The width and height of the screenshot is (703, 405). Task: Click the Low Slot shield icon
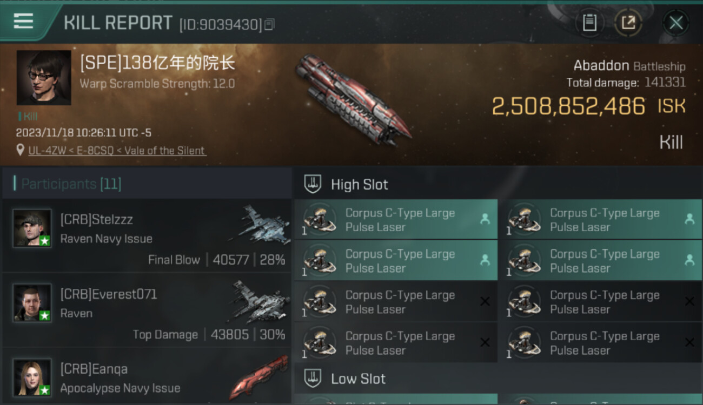pos(313,378)
